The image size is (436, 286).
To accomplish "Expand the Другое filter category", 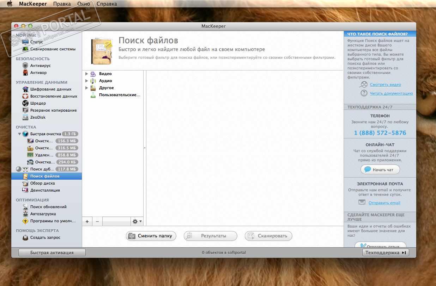I will coord(87,88).
